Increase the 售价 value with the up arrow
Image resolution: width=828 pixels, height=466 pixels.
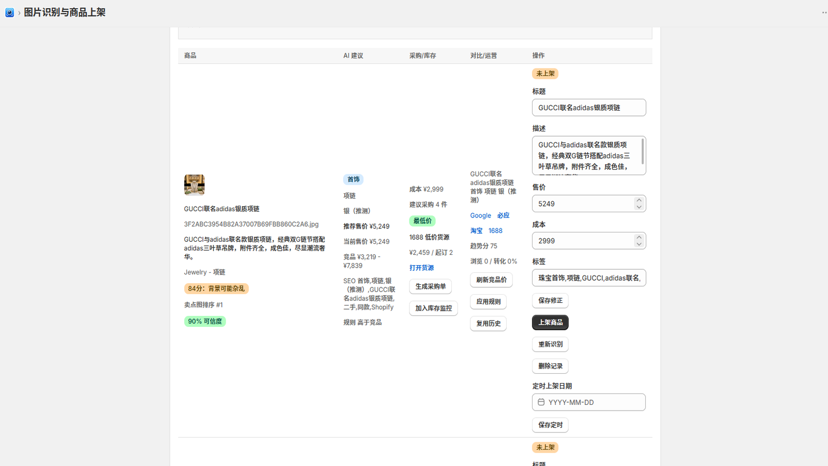[639, 200]
